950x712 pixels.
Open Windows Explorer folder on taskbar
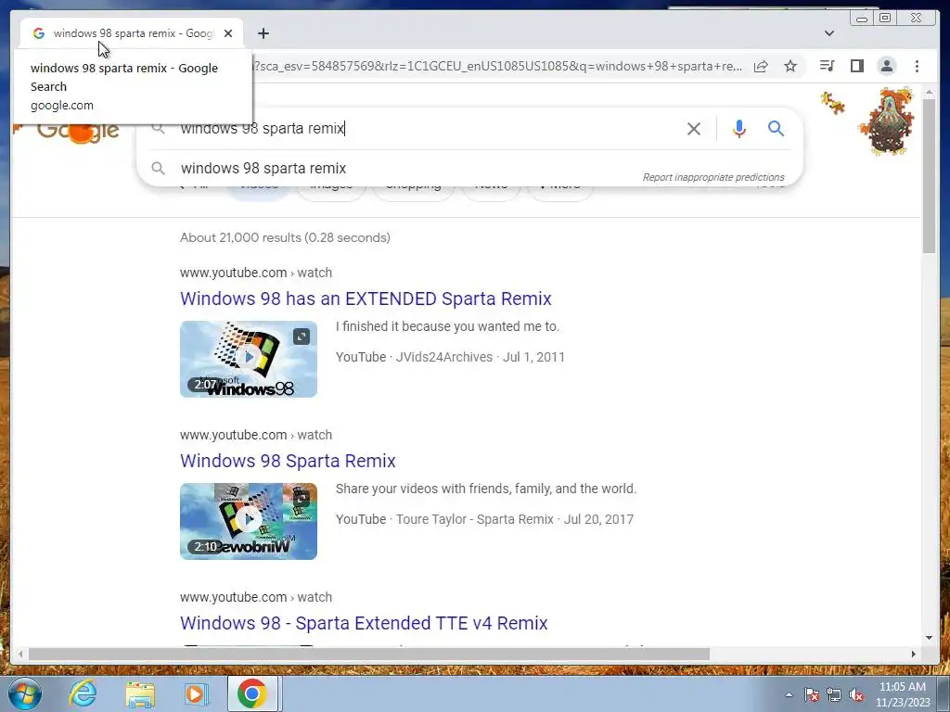140,693
